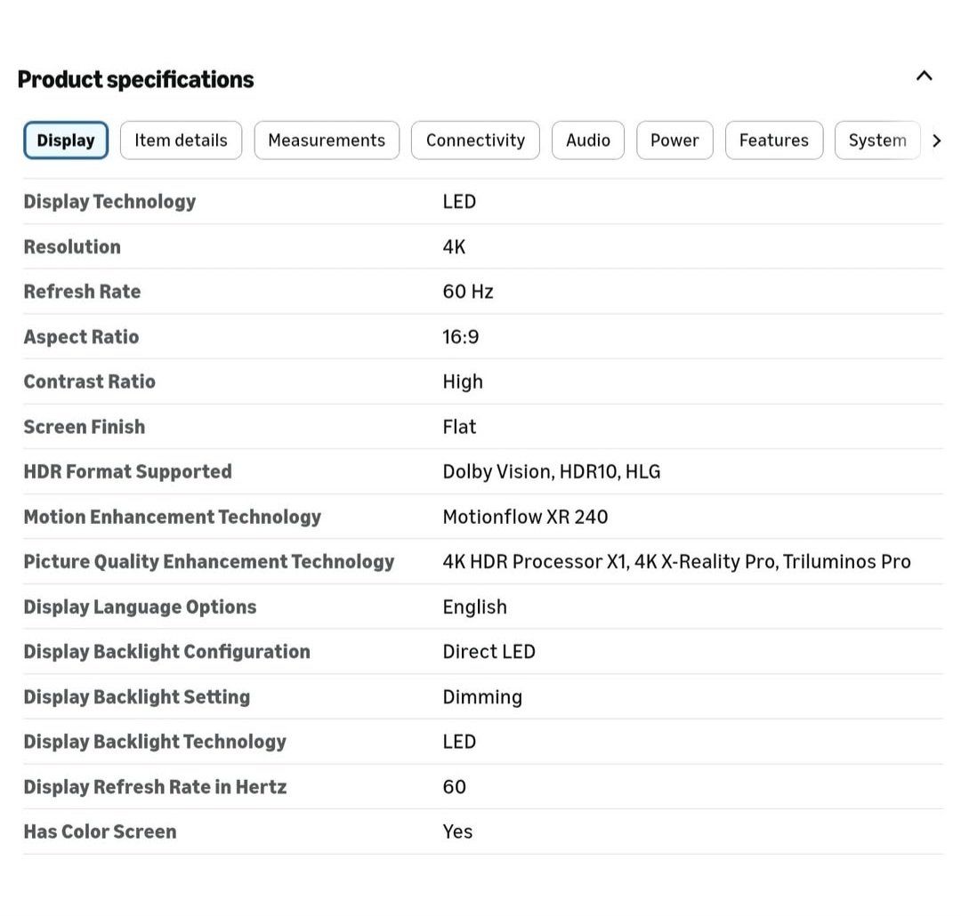Switch to the Item details tab
The image size is (961, 916).
pyautogui.click(x=181, y=141)
